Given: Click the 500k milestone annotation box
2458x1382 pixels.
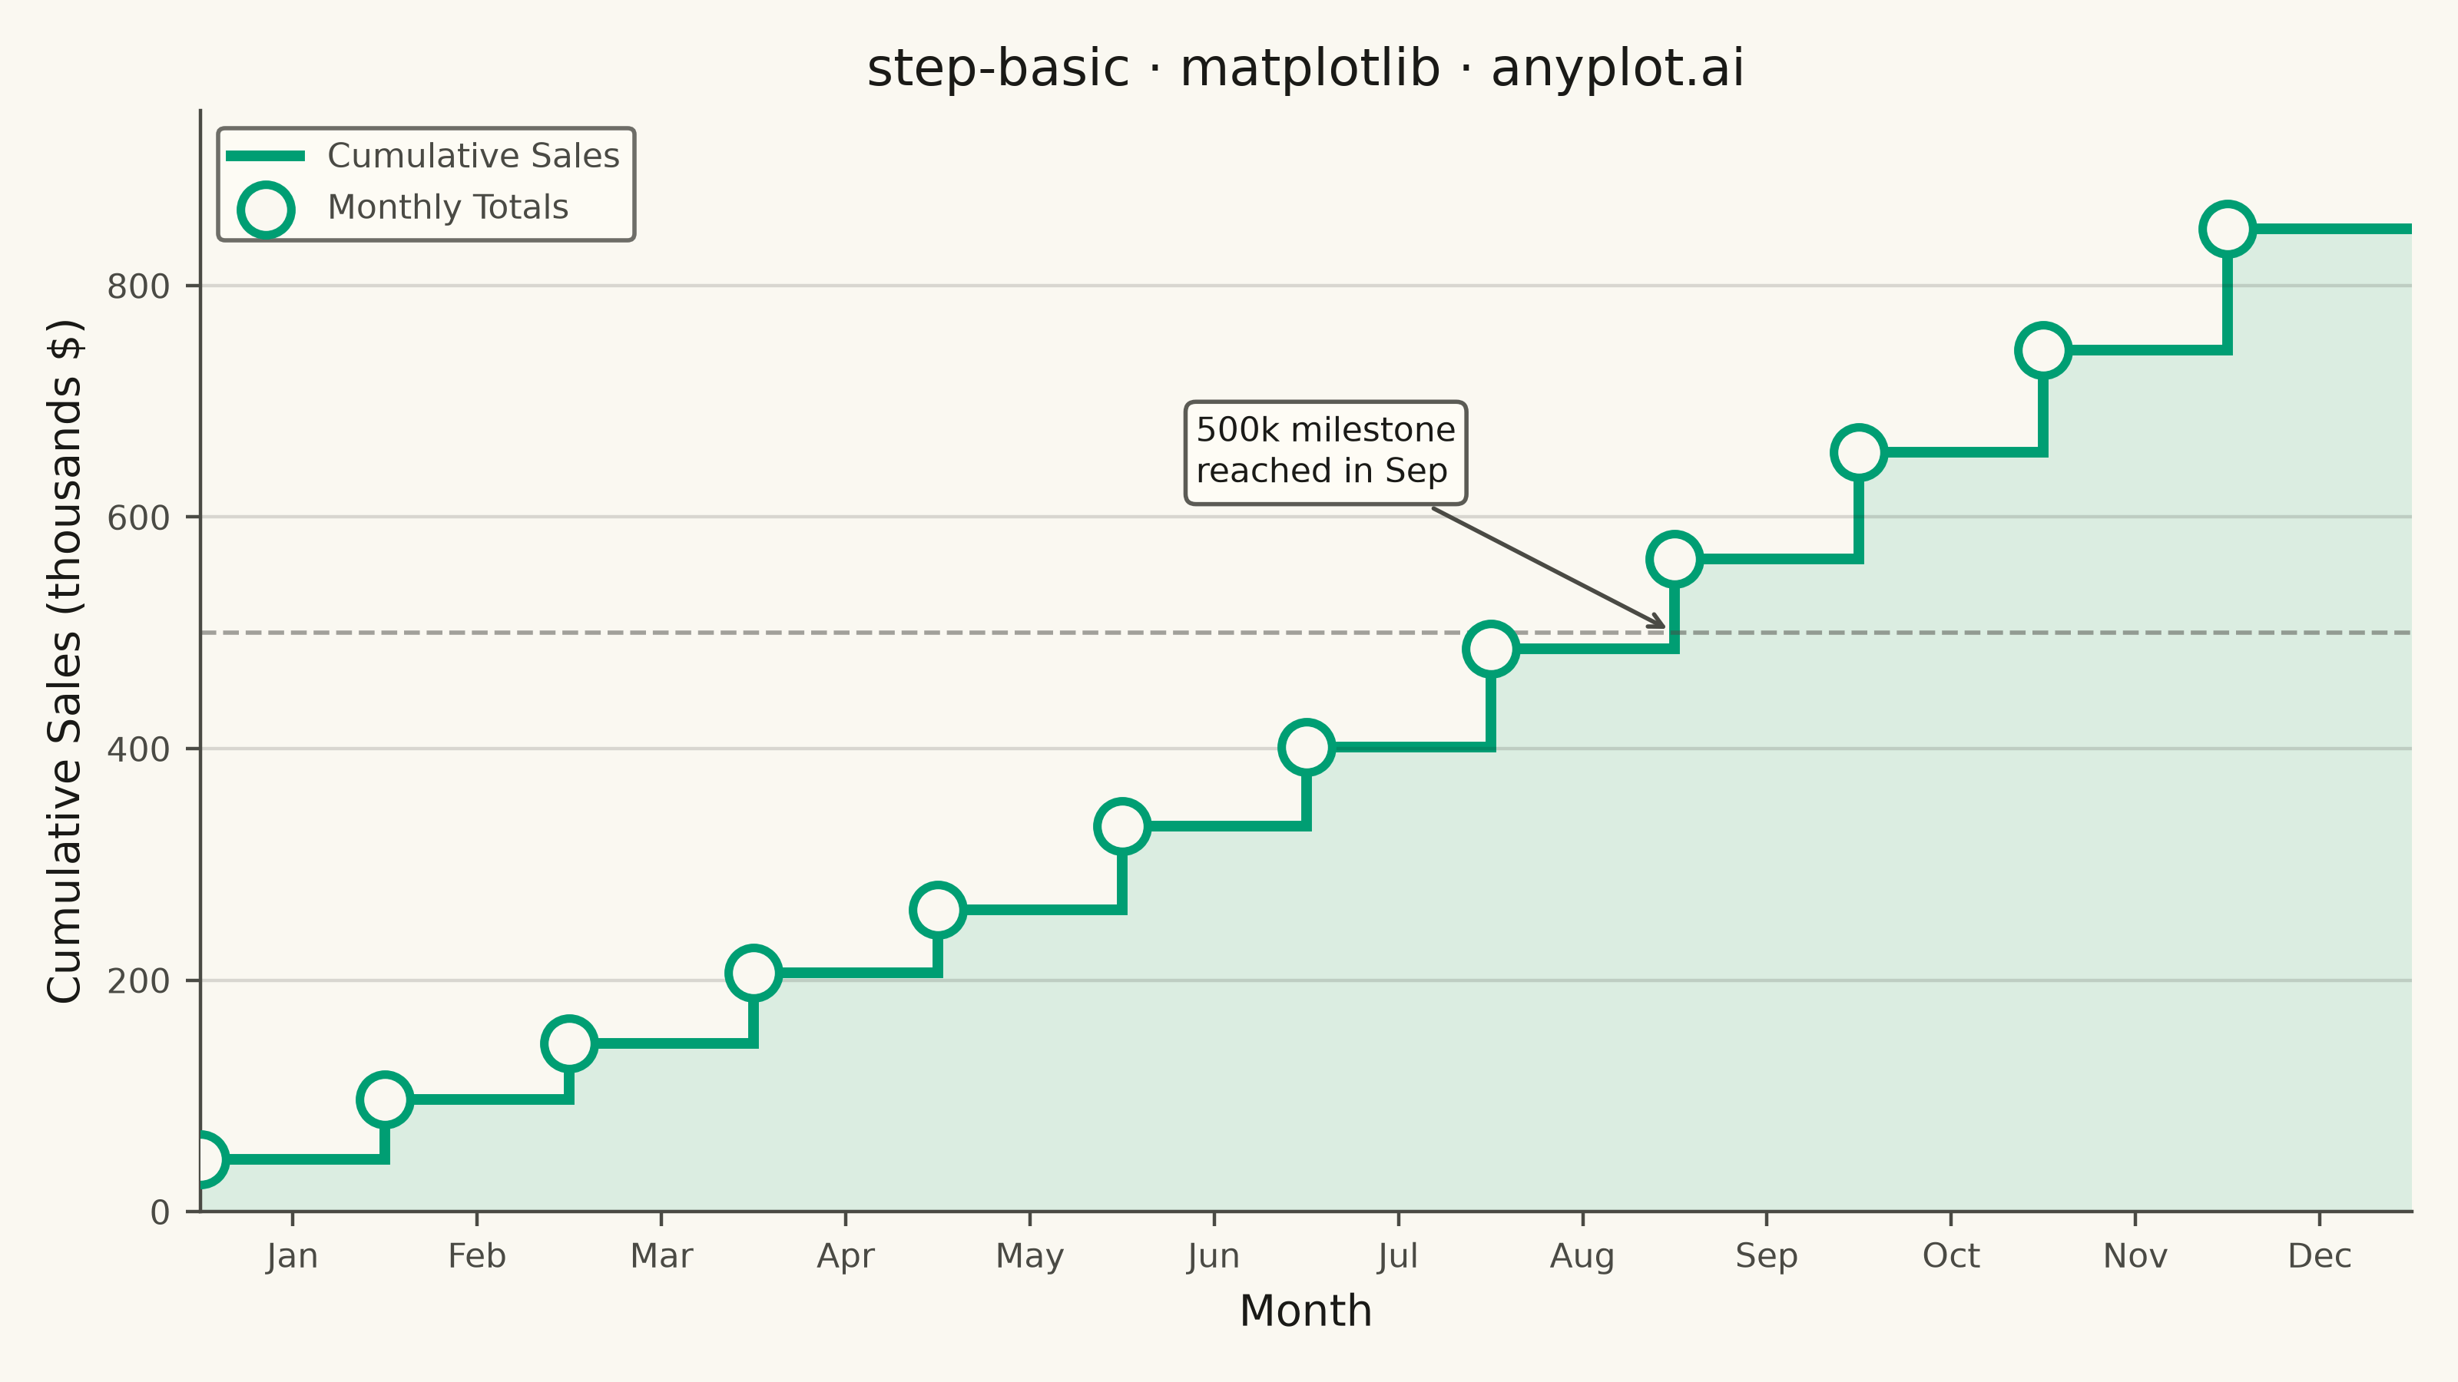Looking at the screenshot, I should coord(1325,452).
